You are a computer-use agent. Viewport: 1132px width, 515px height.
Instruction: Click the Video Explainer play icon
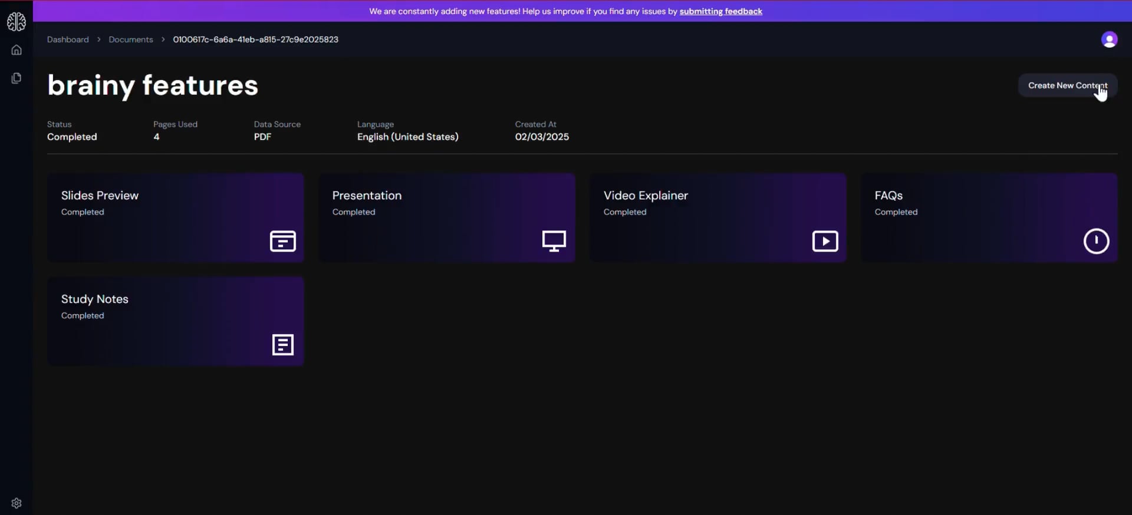click(825, 241)
